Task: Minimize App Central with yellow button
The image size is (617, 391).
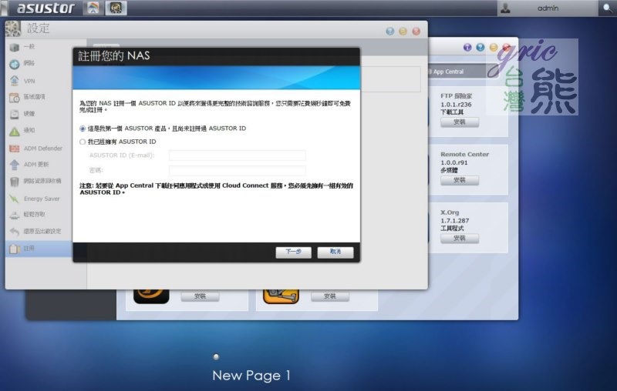Action: click(x=493, y=48)
